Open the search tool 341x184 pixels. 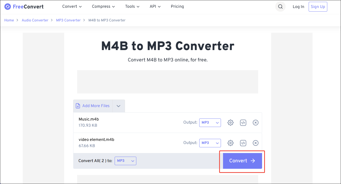(280, 6)
